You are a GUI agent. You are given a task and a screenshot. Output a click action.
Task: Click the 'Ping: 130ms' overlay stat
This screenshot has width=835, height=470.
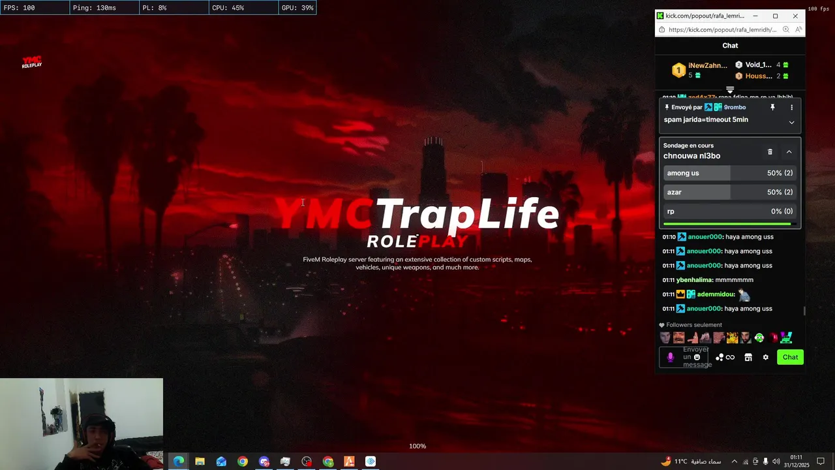pos(95,8)
